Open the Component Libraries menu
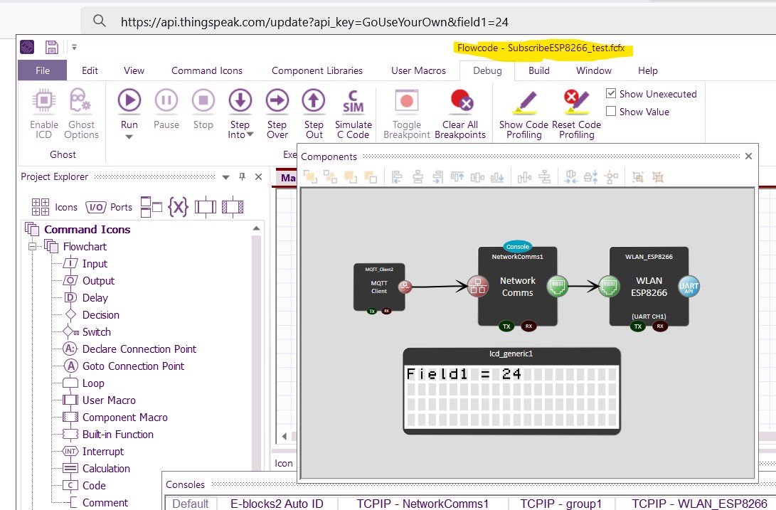Image resolution: width=776 pixels, height=510 pixels. coord(317,70)
